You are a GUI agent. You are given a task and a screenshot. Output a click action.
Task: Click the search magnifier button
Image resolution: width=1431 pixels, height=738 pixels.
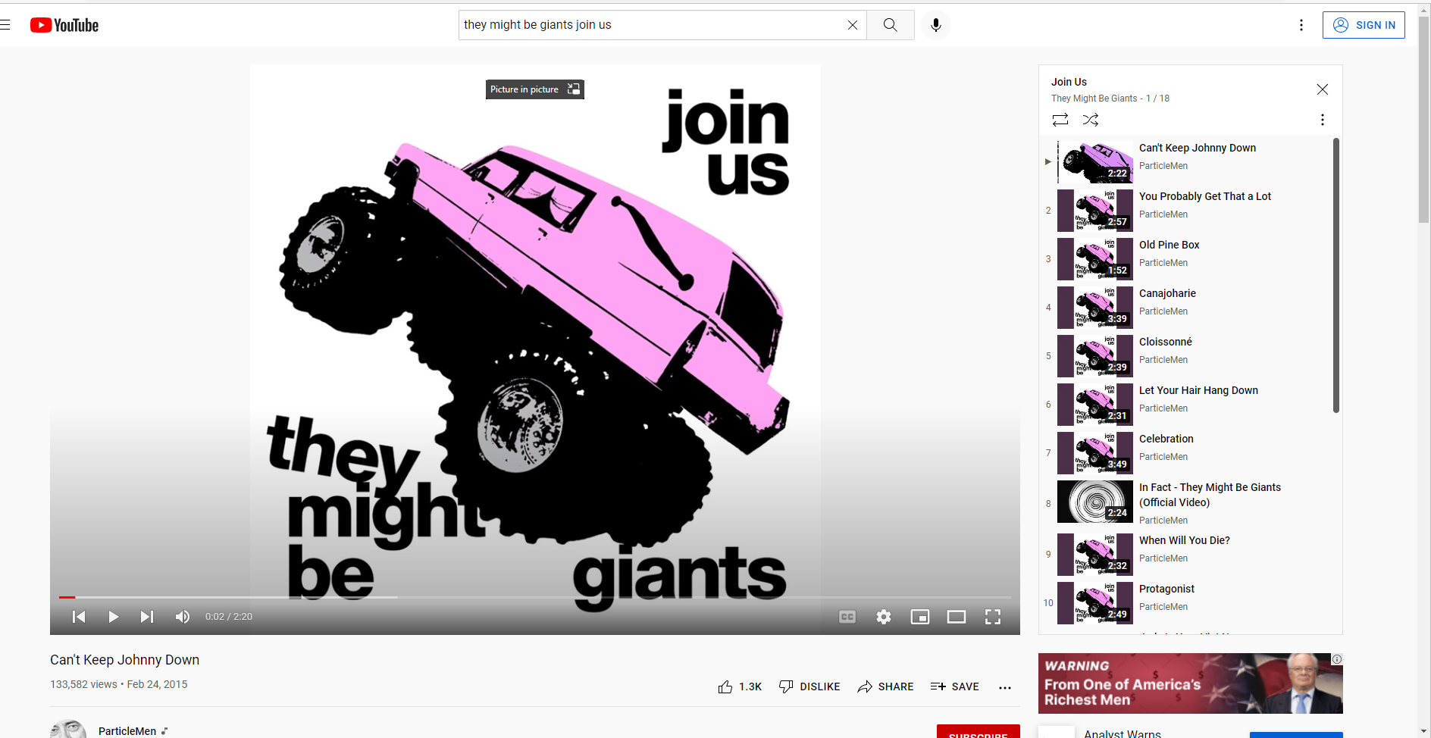[890, 25]
